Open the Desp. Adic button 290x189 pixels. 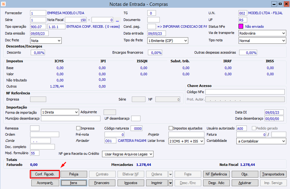tap(216, 183)
